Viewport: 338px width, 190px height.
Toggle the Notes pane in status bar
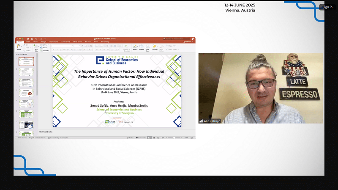point(131,138)
